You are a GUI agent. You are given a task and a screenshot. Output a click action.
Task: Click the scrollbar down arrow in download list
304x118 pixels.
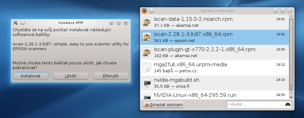coord(291,97)
